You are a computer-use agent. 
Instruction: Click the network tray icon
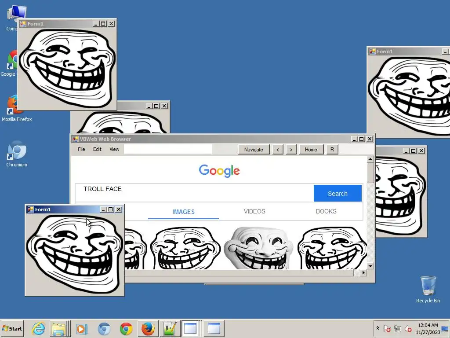point(397,328)
